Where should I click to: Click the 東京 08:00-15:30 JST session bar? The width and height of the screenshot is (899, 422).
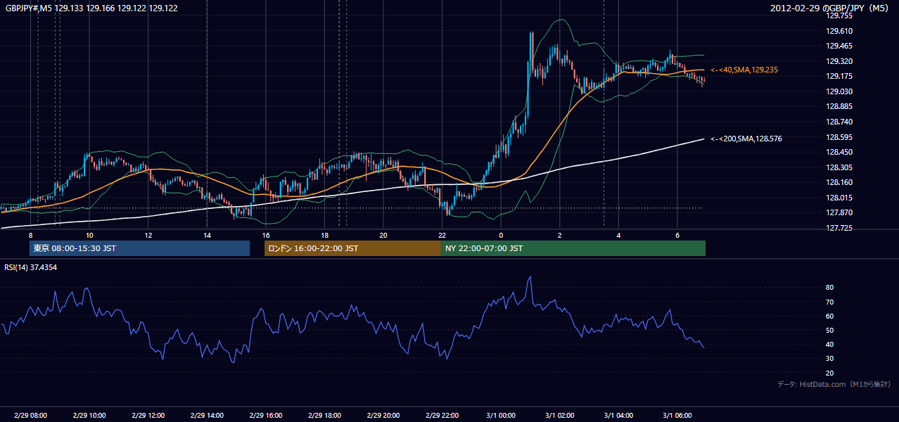coord(140,248)
